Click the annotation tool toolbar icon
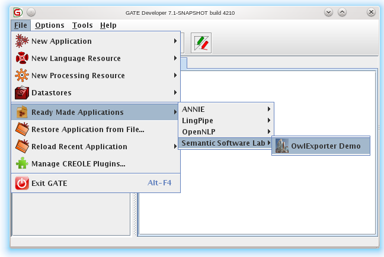Image resolution: width=384 pixels, height=257 pixels. 201,44
